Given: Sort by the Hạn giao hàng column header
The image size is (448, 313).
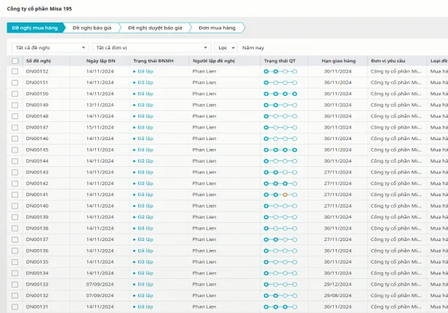Looking at the screenshot, I should click(x=337, y=61).
